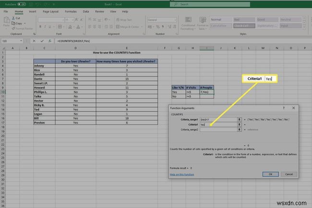Click the Criteria_range2 input field
312x208 pixels.
coord(218,130)
